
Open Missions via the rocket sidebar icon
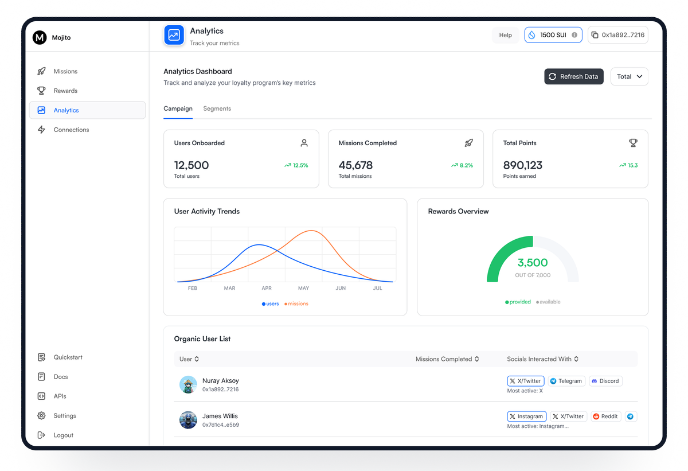pos(41,71)
